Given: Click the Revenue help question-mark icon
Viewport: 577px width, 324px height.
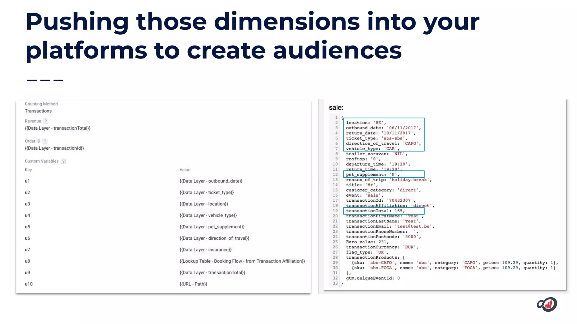Looking at the screenshot, I should click(46, 121).
